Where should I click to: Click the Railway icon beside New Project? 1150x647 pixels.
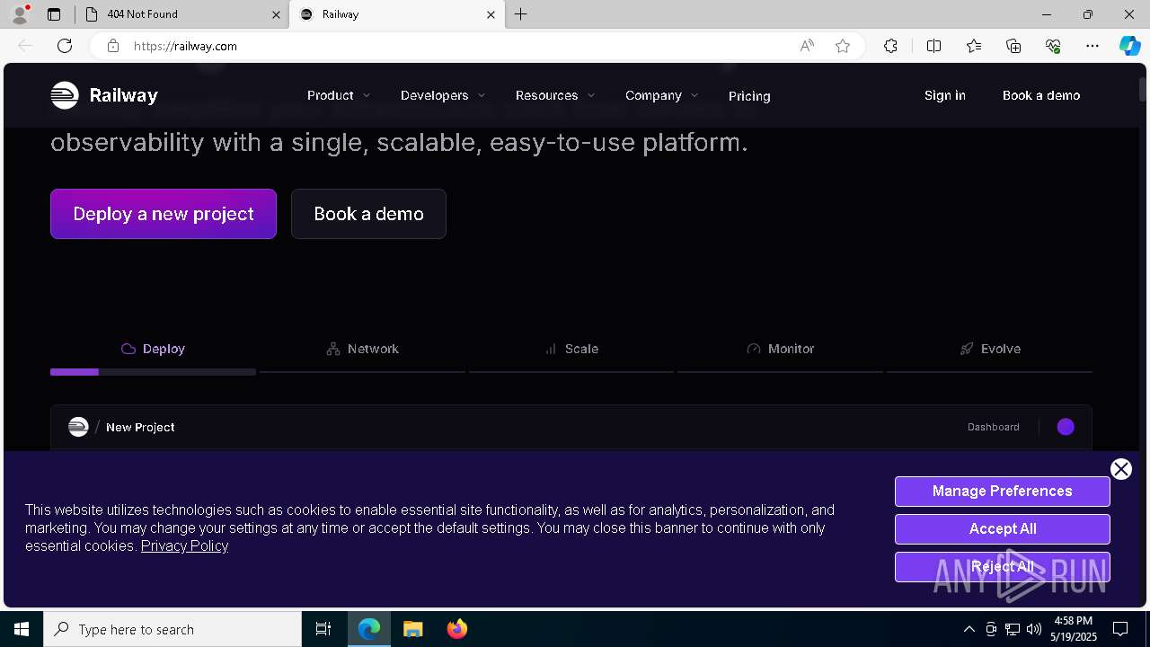[78, 427]
